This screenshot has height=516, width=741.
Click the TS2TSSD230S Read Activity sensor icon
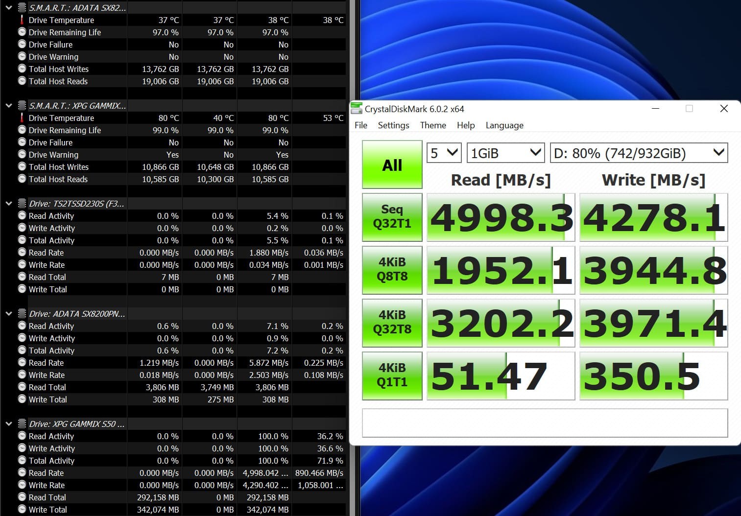(22, 215)
